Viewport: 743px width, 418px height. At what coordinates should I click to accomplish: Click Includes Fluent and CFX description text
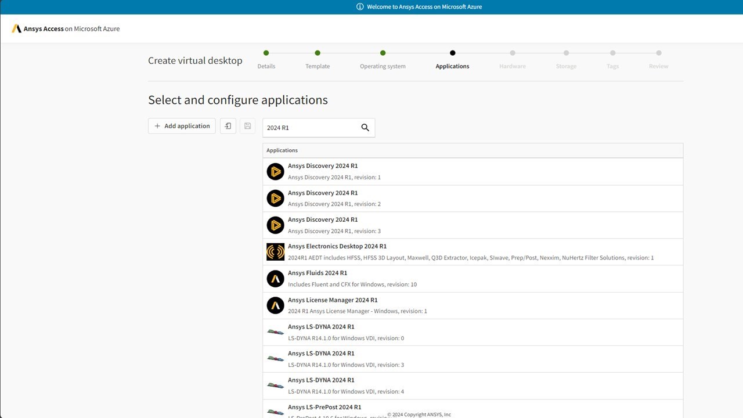click(352, 284)
